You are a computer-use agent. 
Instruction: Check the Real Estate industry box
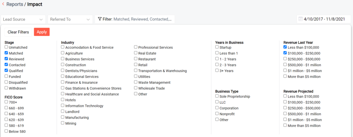click(x=136, y=53)
